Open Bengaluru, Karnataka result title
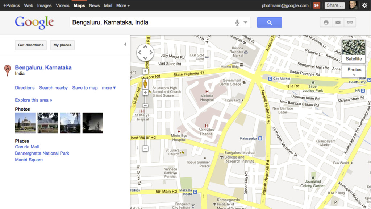 [x=43, y=67]
